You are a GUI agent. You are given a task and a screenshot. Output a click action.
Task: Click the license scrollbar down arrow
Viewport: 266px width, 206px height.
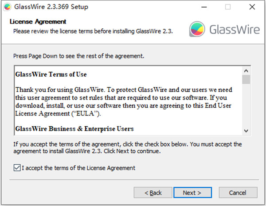pos(246,131)
